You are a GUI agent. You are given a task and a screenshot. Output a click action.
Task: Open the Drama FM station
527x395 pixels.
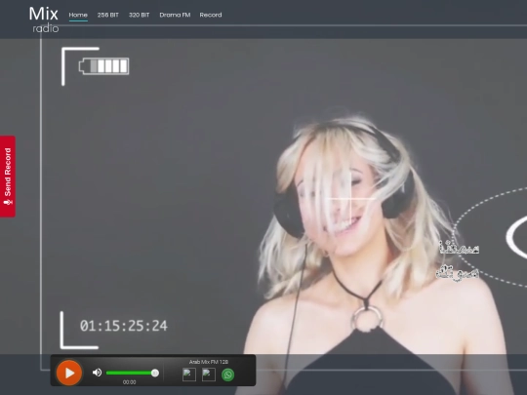click(175, 15)
